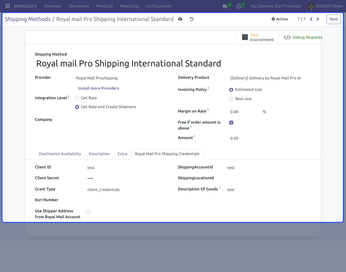The width and height of the screenshot is (346, 272).
Task: Click the 7 / 7 pager counter
Action: 302,19
